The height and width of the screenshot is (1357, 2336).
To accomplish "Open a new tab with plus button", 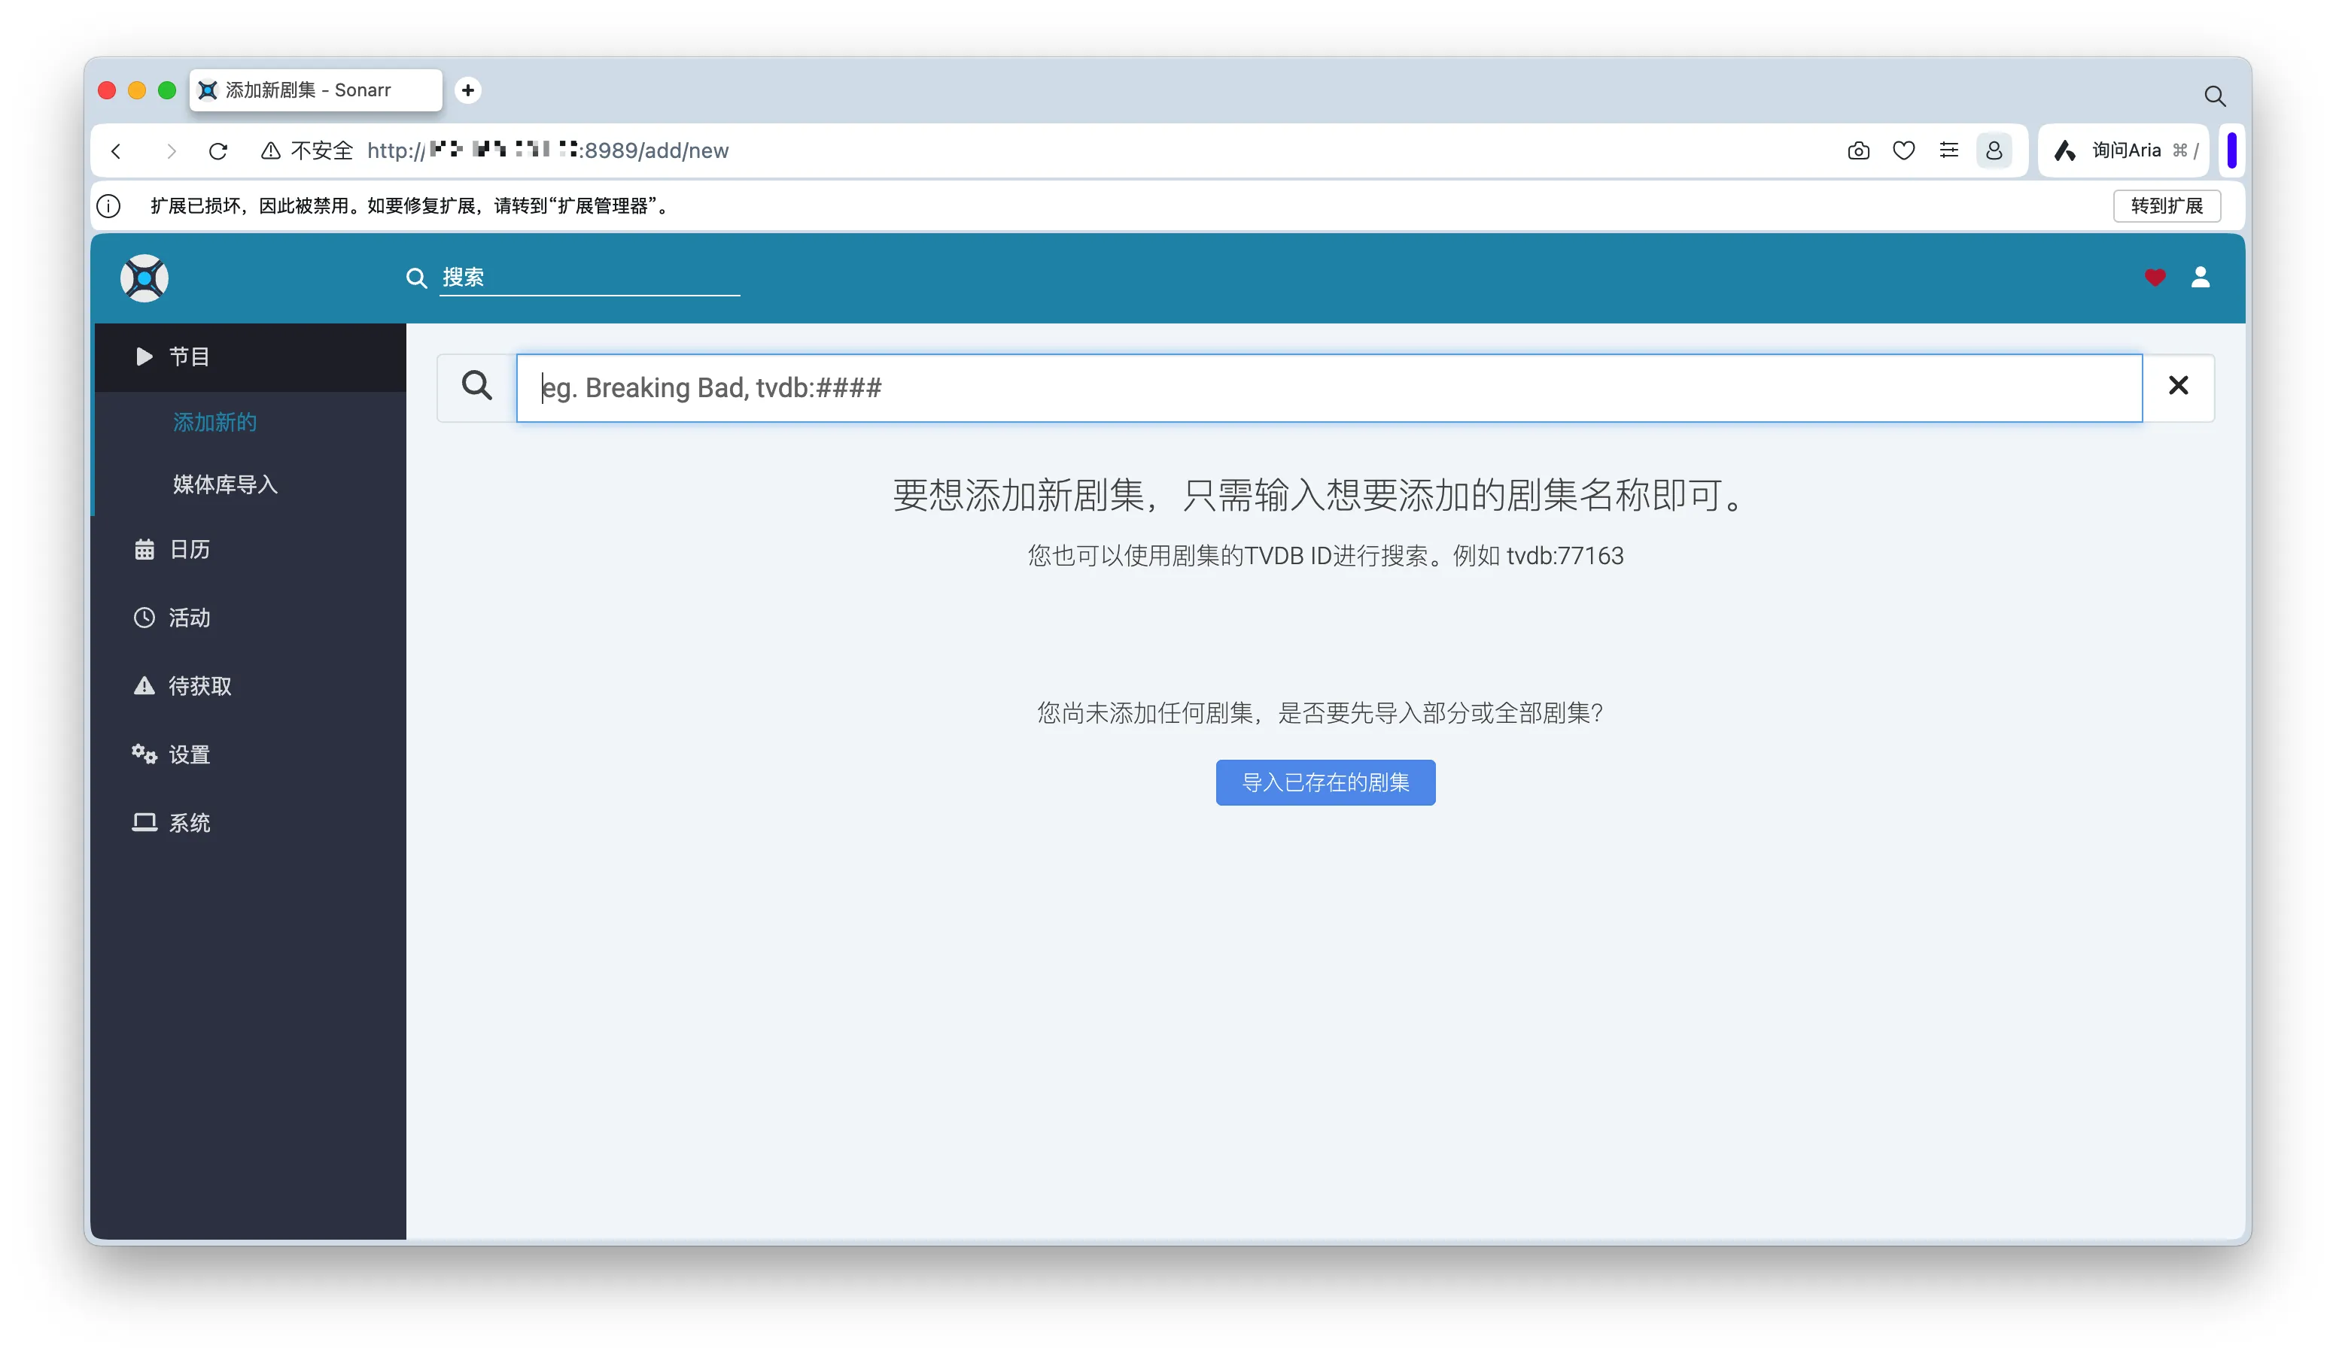I will [x=468, y=90].
